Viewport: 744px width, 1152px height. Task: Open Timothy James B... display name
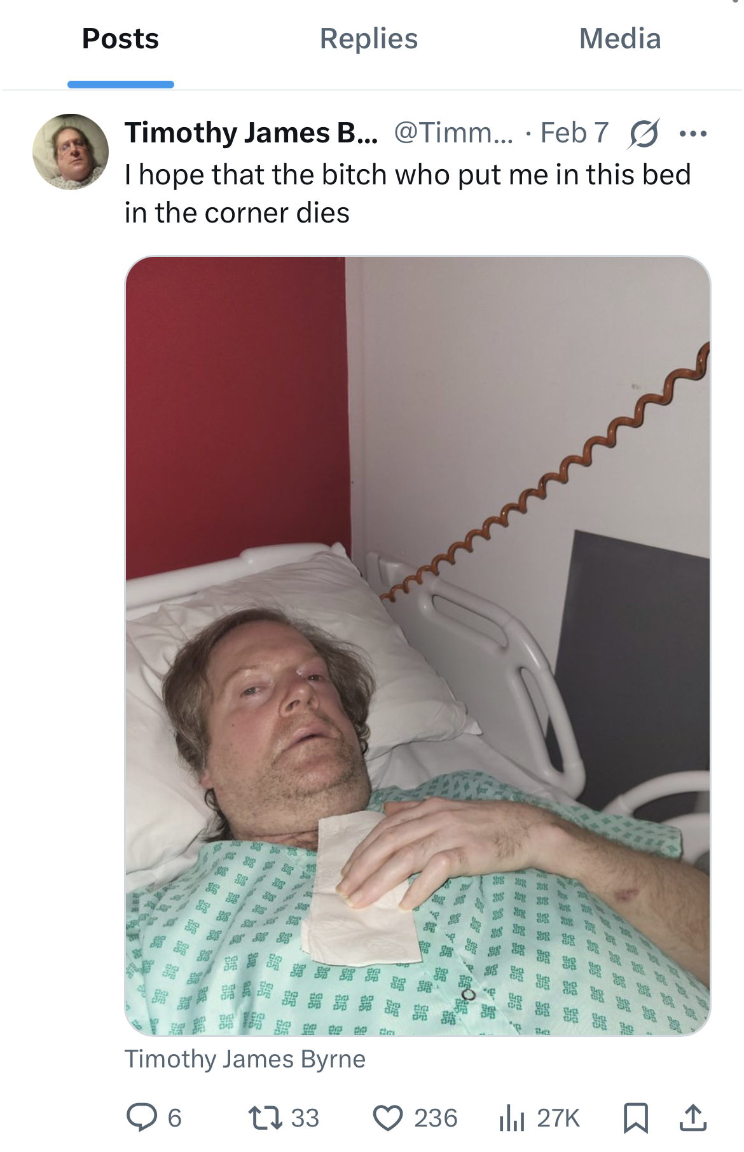[x=251, y=133]
